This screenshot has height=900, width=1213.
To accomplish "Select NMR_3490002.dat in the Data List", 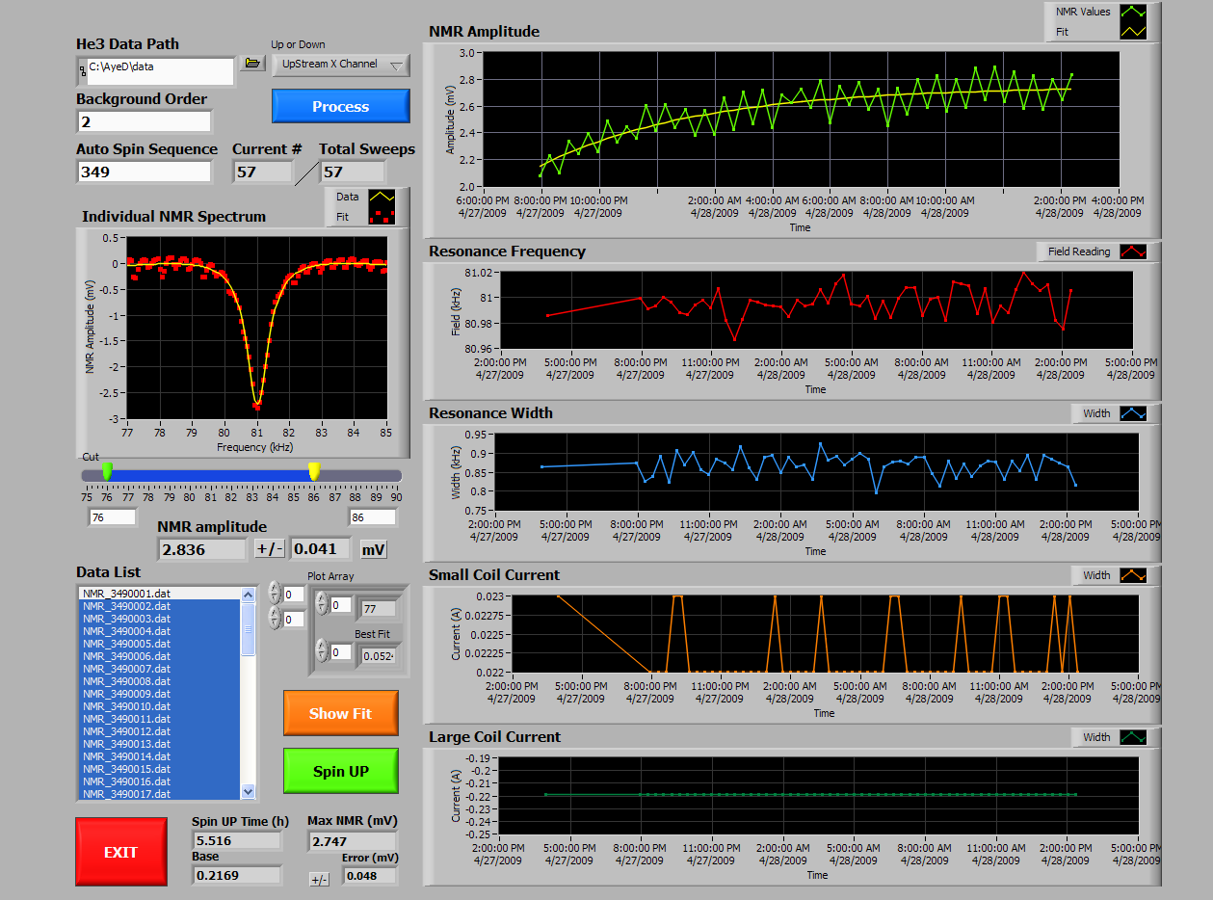I will click(159, 606).
